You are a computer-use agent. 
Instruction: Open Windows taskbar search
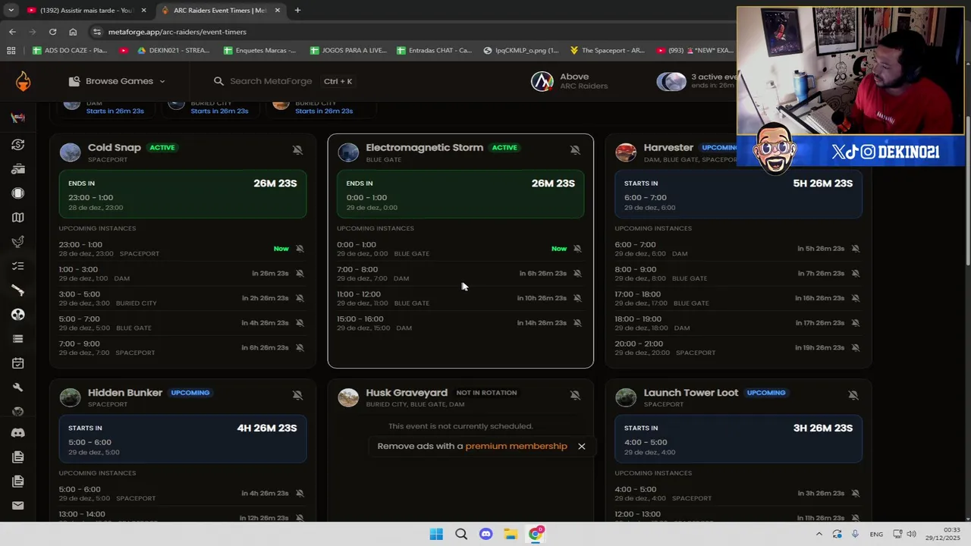[461, 534]
